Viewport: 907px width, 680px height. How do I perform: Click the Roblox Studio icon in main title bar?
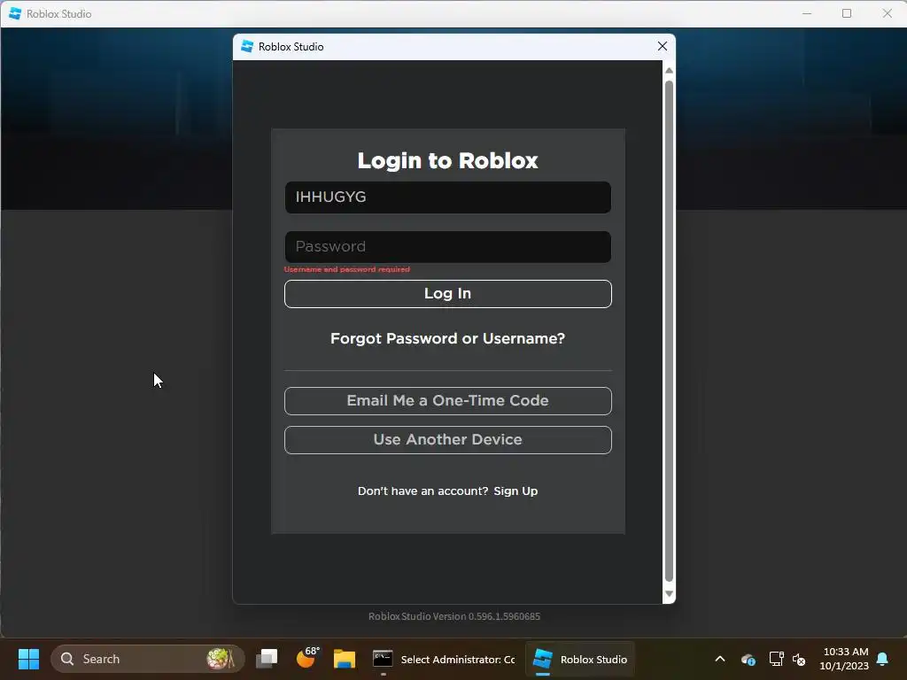click(15, 13)
